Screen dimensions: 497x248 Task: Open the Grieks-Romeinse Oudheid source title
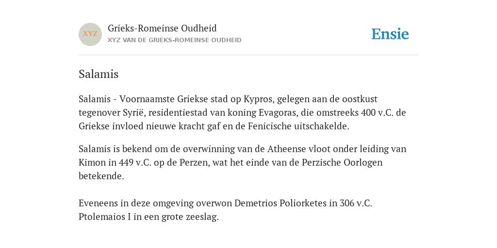coord(162,29)
